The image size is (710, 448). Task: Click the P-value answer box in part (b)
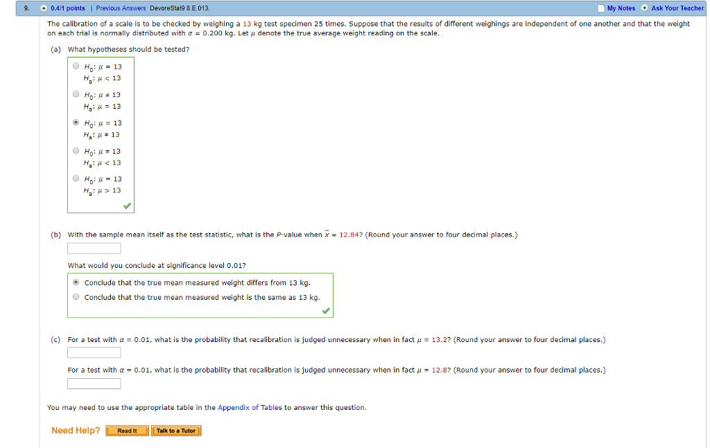pyautogui.click(x=94, y=248)
